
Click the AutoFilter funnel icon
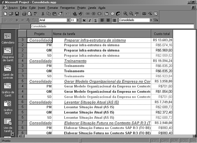[x=156, y=20]
